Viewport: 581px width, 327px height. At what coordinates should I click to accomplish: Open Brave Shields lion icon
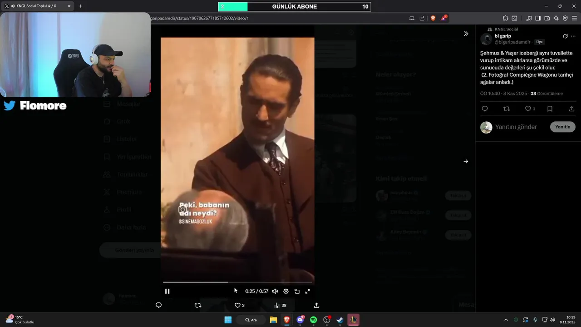tap(433, 18)
